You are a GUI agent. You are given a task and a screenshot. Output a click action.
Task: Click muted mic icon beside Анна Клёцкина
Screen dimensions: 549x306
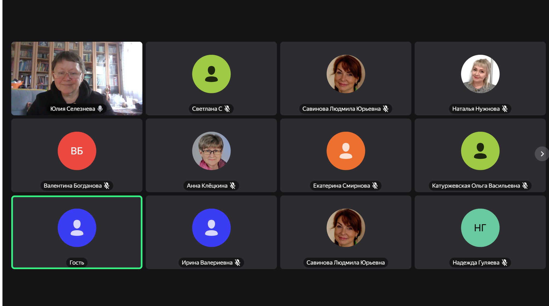pyautogui.click(x=233, y=185)
